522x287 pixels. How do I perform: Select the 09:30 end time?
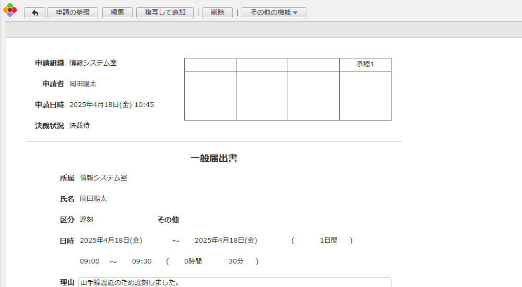pyautogui.click(x=141, y=261)
